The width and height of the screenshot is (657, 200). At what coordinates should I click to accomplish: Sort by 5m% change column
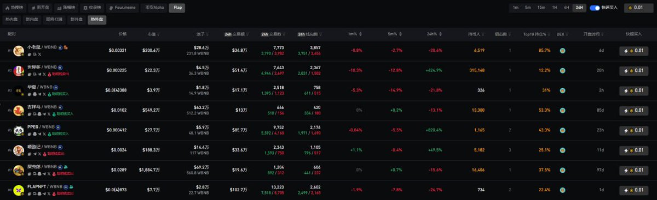tap(395, 34)
